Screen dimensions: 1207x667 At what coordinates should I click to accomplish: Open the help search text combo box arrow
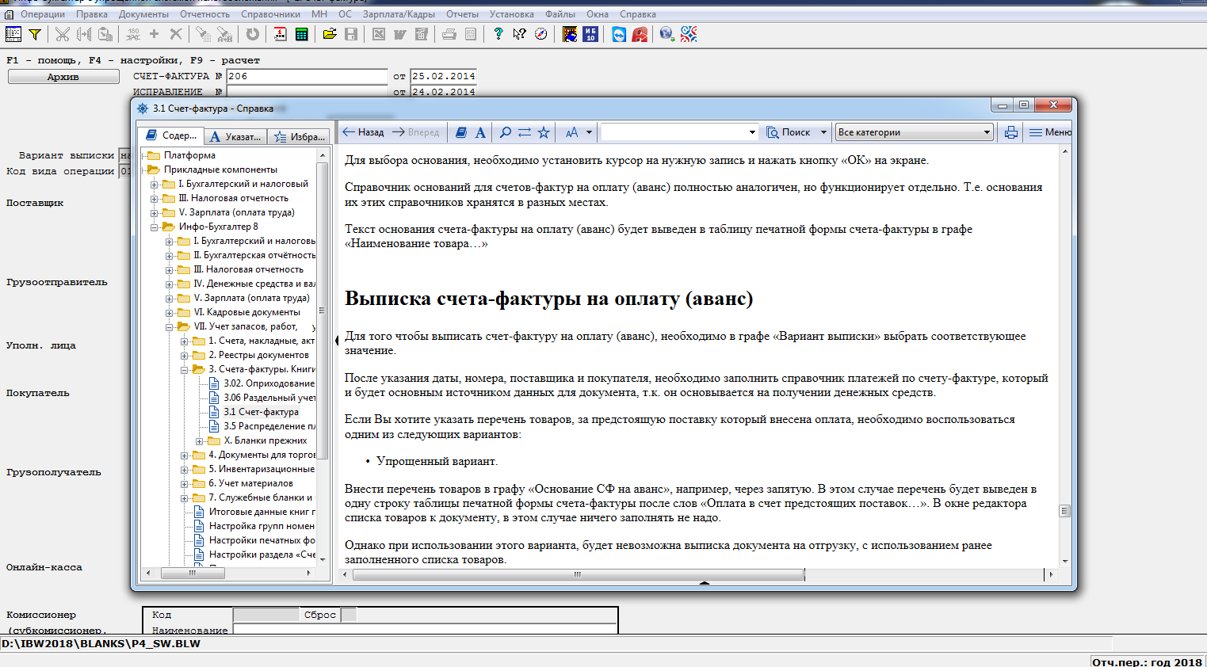(x=752, y=132)
